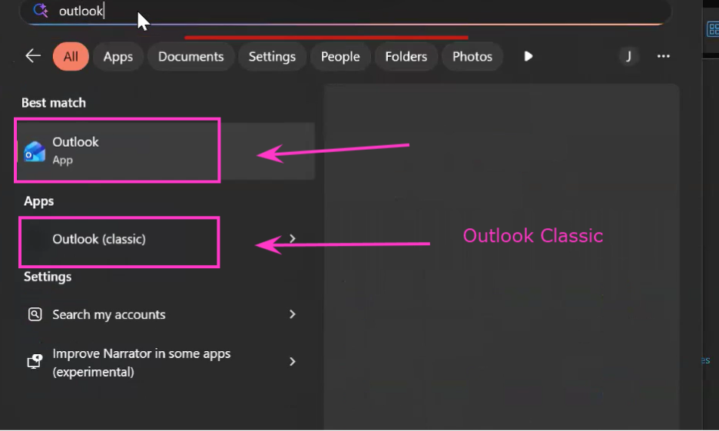Click the search box containing "outlook"
The width and height of the screenshot is (719, 431).
point(346,11)
